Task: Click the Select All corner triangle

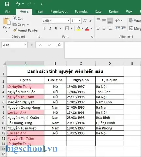Action: [x=4, y=64]
